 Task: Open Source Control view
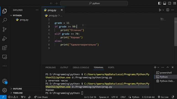[x=4, y=29]
